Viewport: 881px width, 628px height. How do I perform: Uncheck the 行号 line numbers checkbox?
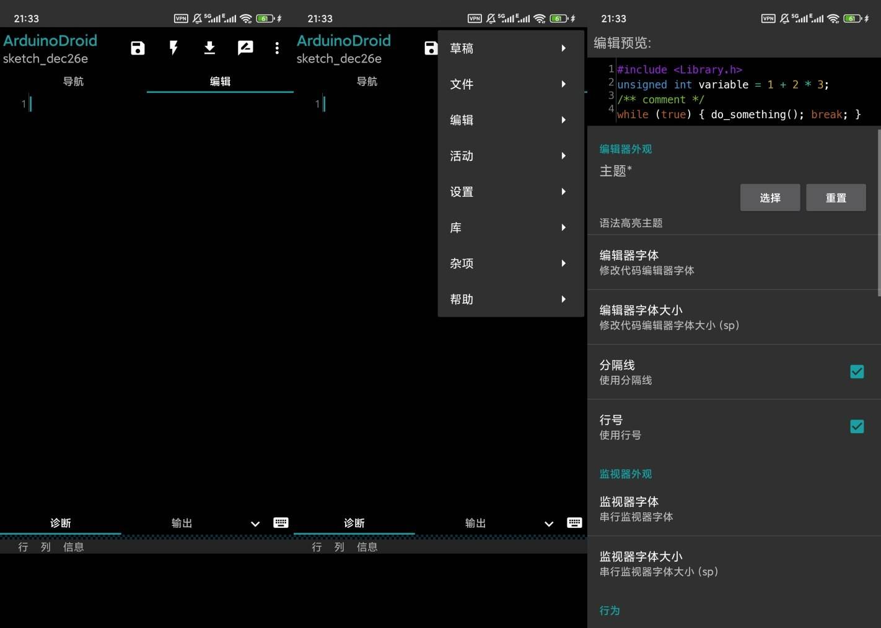pyautogui.click(x=857, y=427)
